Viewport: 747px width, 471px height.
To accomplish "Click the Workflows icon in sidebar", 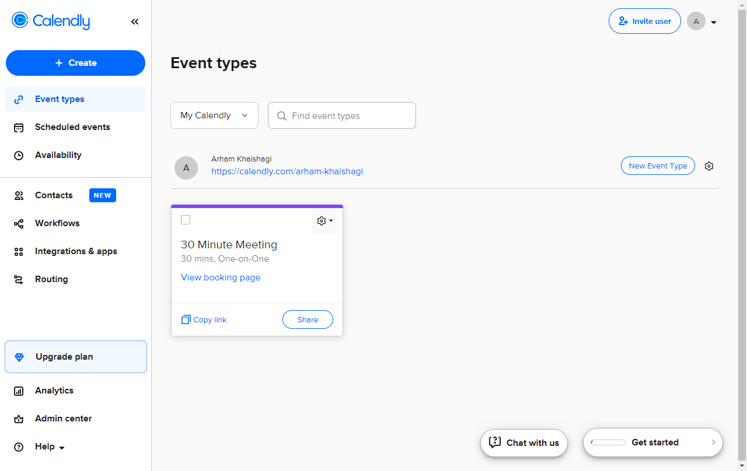I will pos(19,224).
